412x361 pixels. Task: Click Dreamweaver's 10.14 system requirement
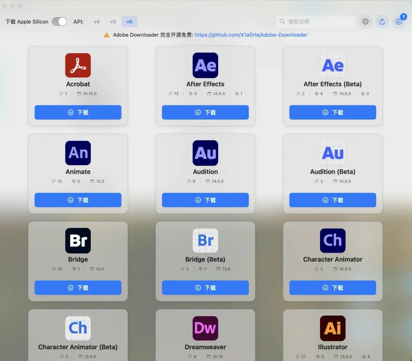point(217,356)
